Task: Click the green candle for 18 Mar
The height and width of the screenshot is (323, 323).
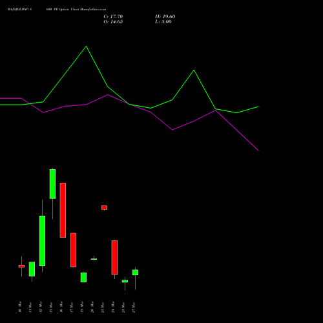Action: [83, 277]
